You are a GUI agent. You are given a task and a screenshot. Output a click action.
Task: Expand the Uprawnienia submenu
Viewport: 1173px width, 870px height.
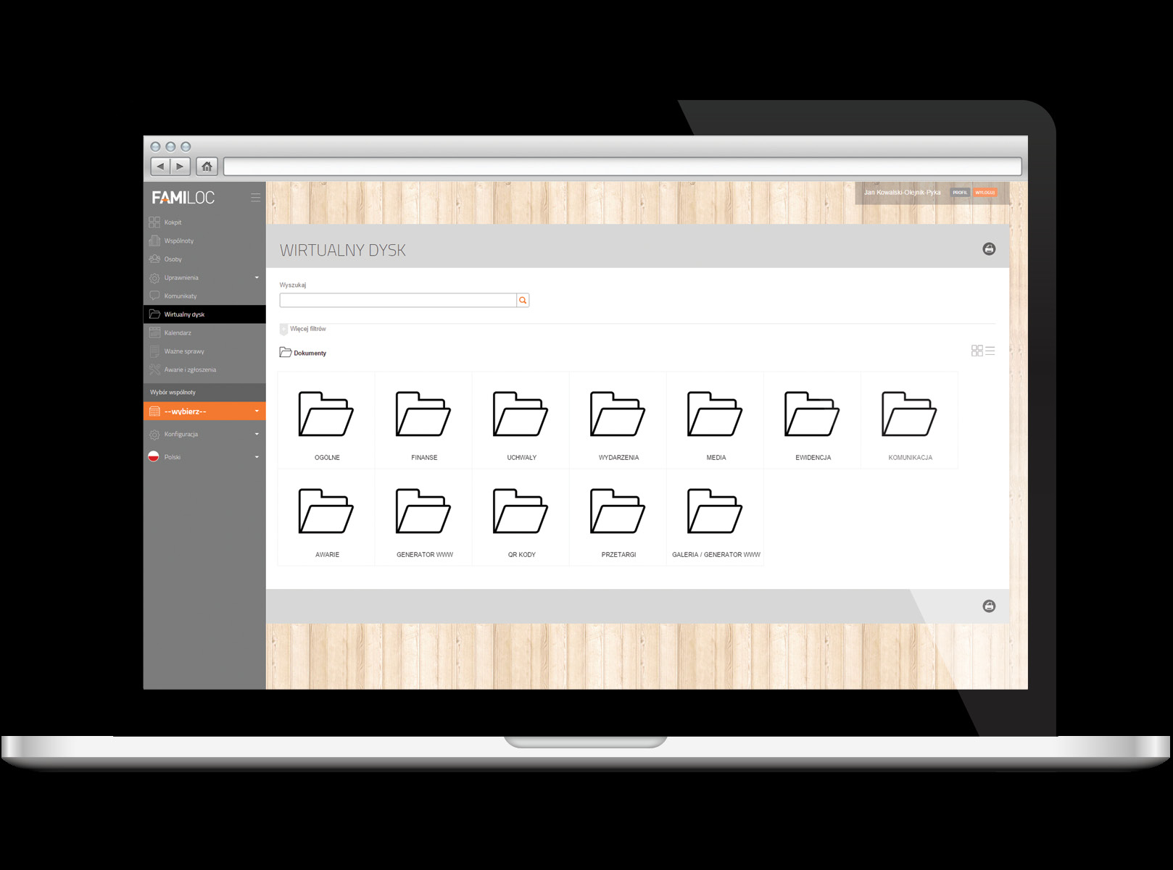point(204,277)
